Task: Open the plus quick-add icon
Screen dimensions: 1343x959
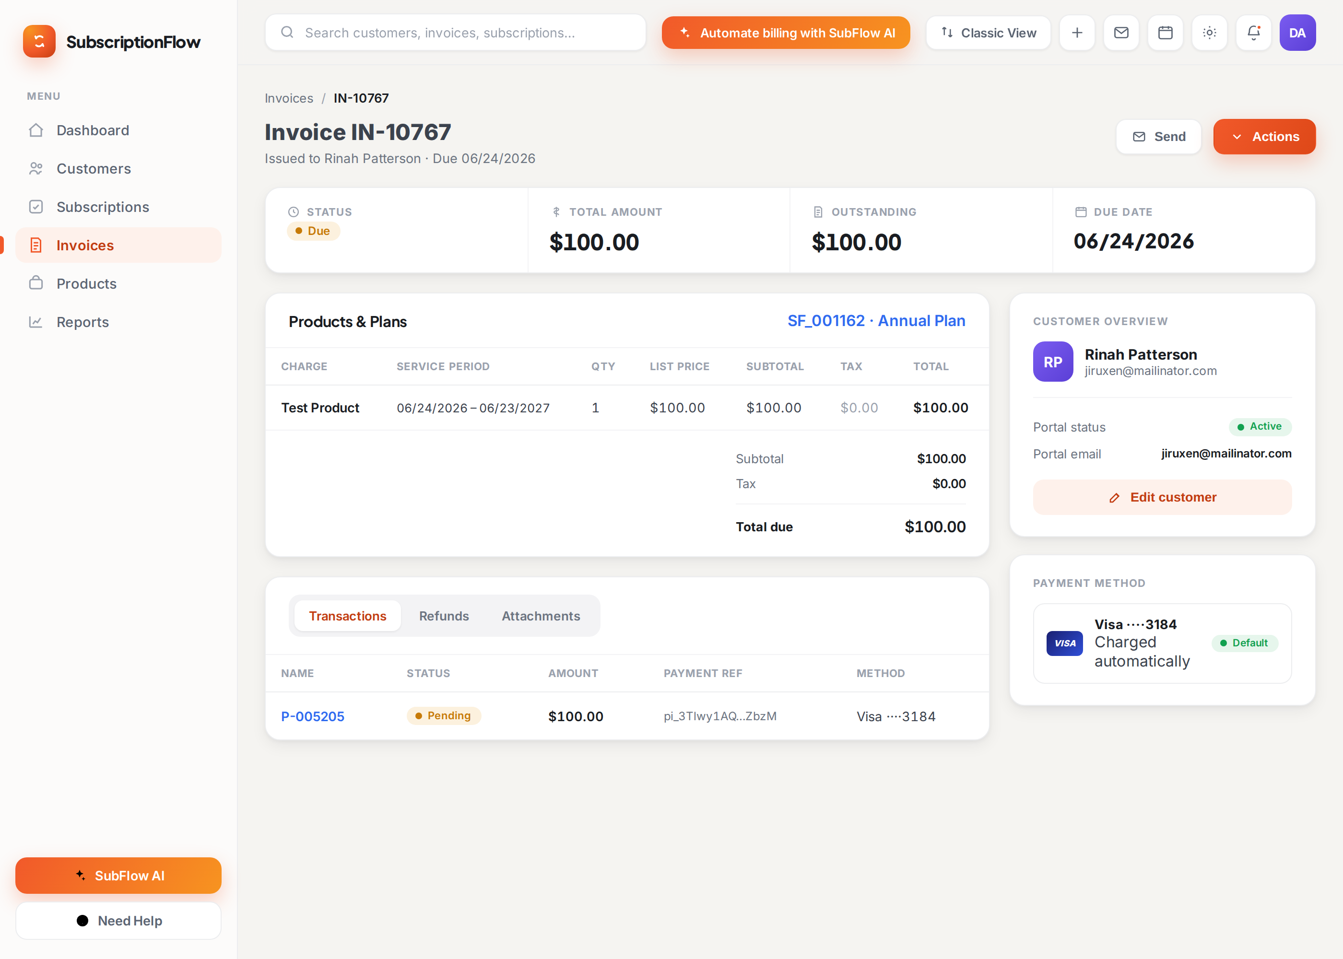Action: (x=1077, y=33)
